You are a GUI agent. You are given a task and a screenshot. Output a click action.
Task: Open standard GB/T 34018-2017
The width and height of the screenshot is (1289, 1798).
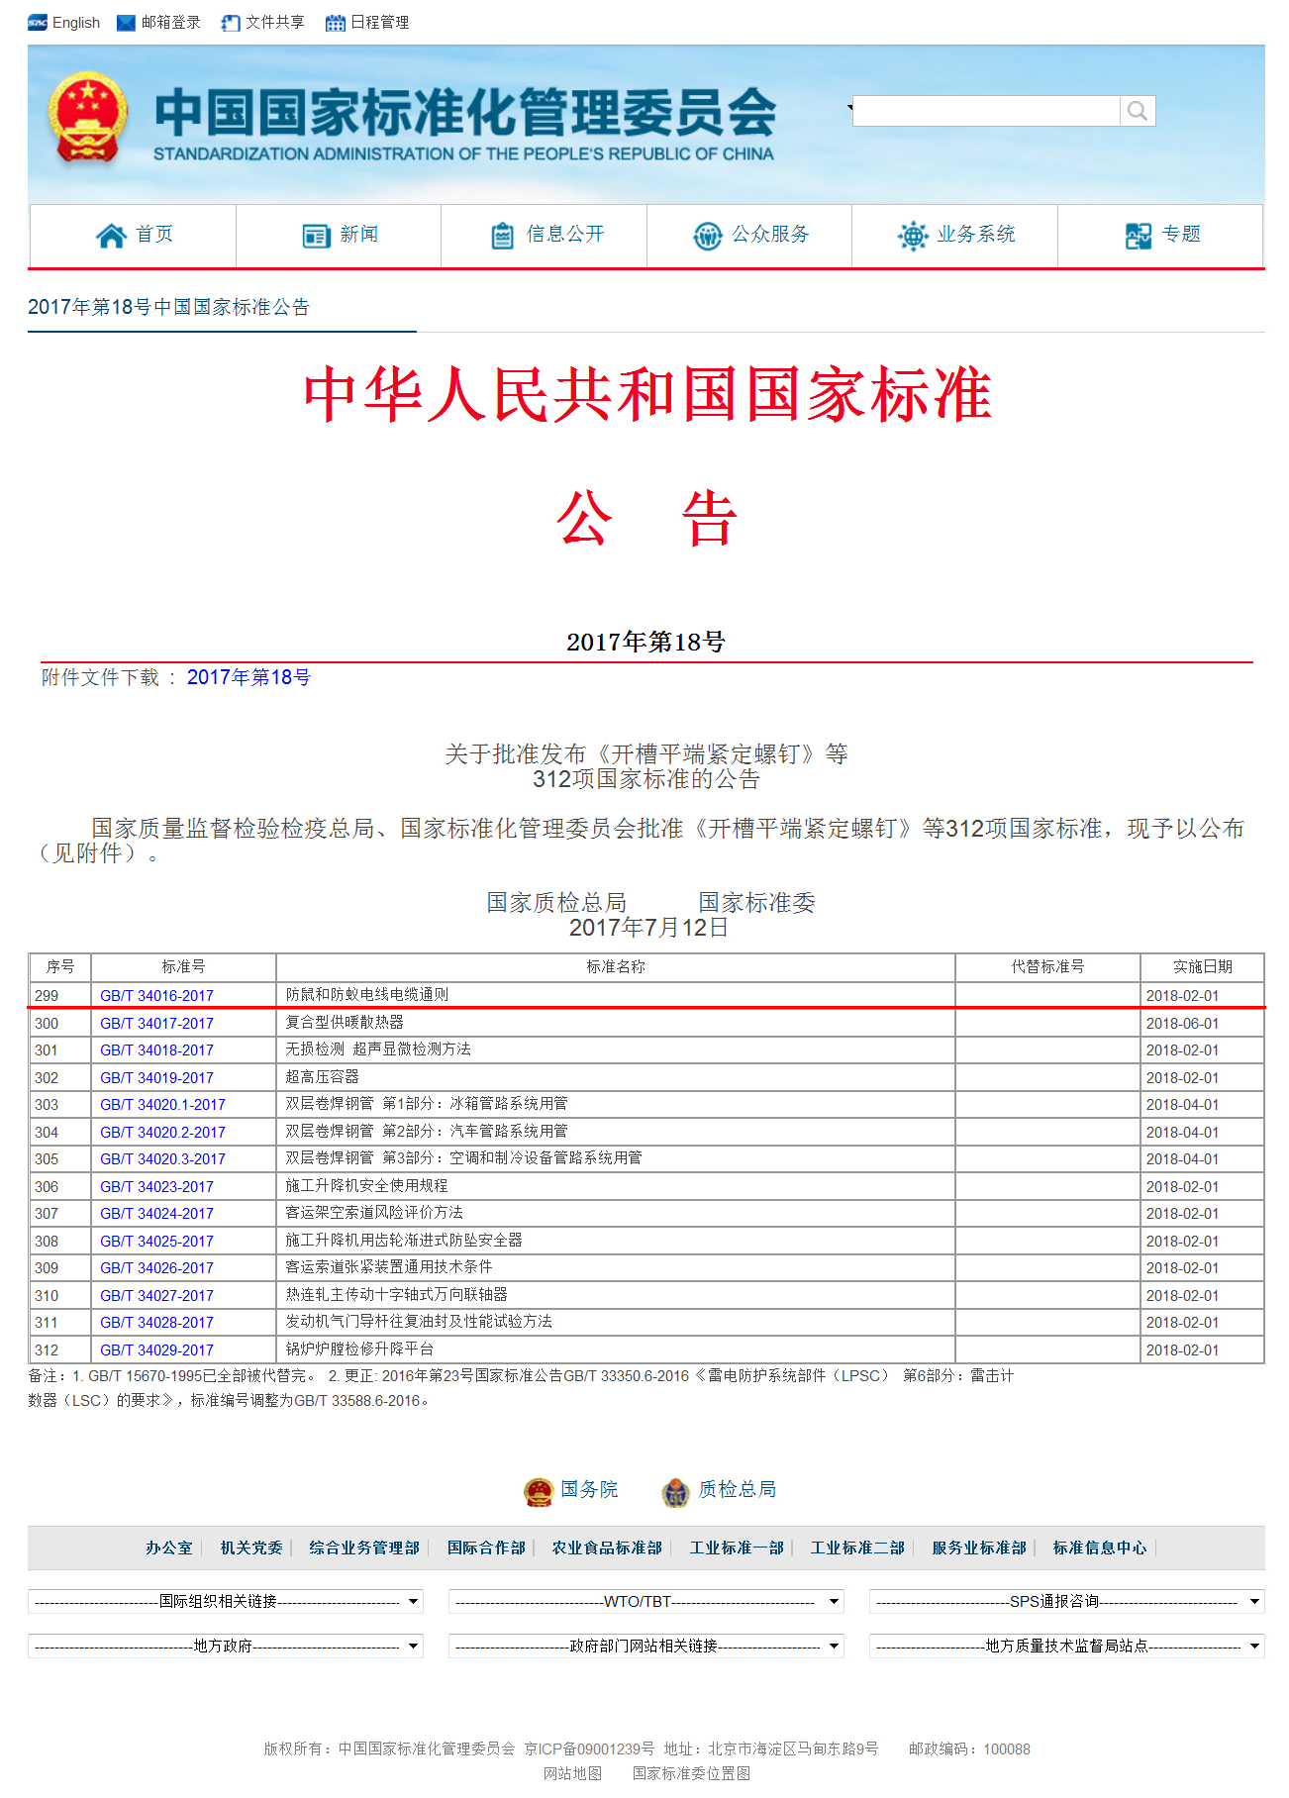click(156, 1050)
